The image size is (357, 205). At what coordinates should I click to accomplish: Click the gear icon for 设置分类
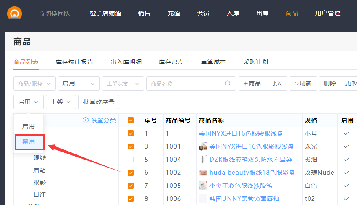pos(86,120)
